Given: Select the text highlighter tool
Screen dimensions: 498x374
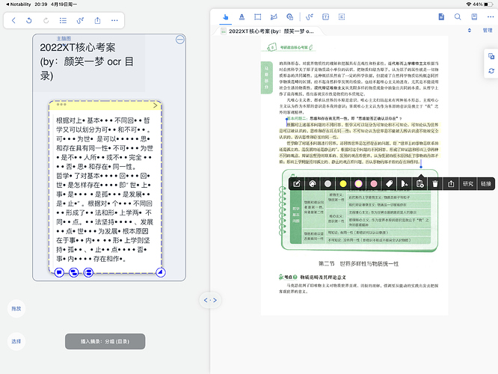Looking at the screenshot, I should (x=242, y=16).
